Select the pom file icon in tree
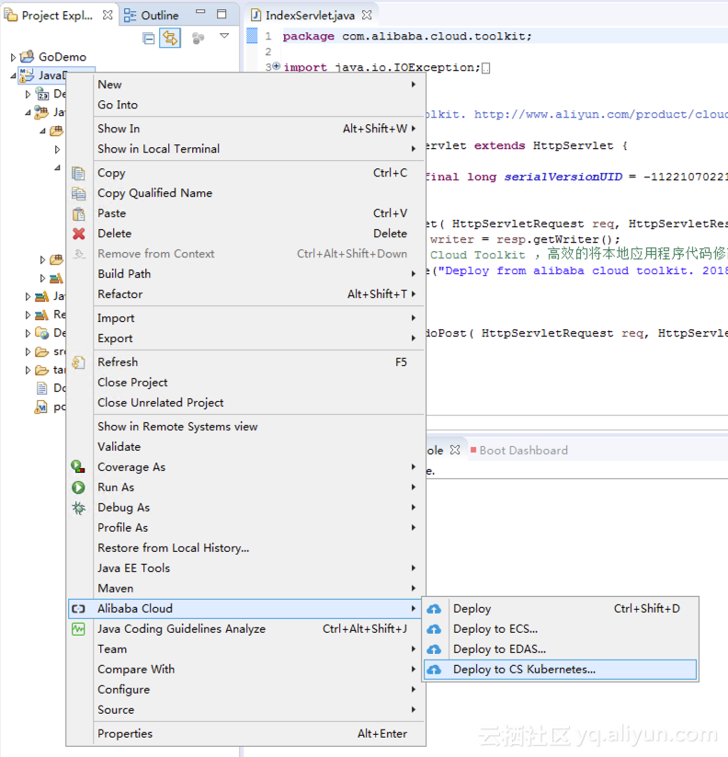The image size is (728, 757). click(41, 407)
